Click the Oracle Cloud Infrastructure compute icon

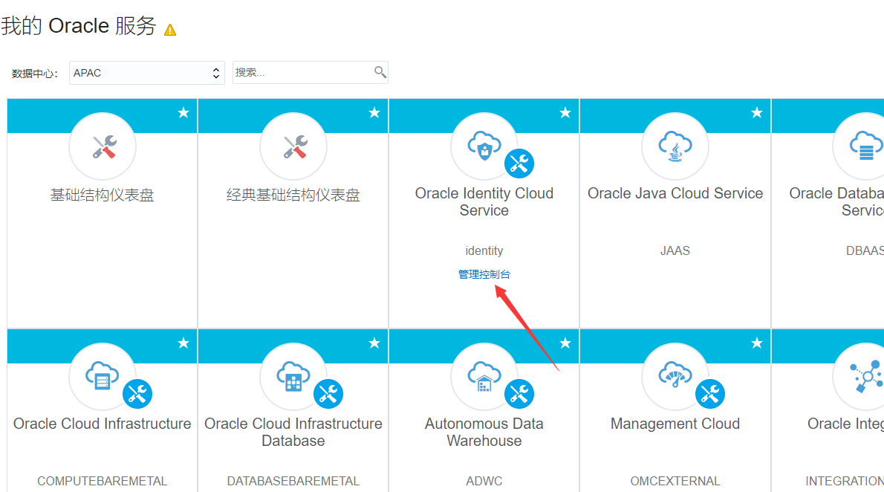point(102,376)
